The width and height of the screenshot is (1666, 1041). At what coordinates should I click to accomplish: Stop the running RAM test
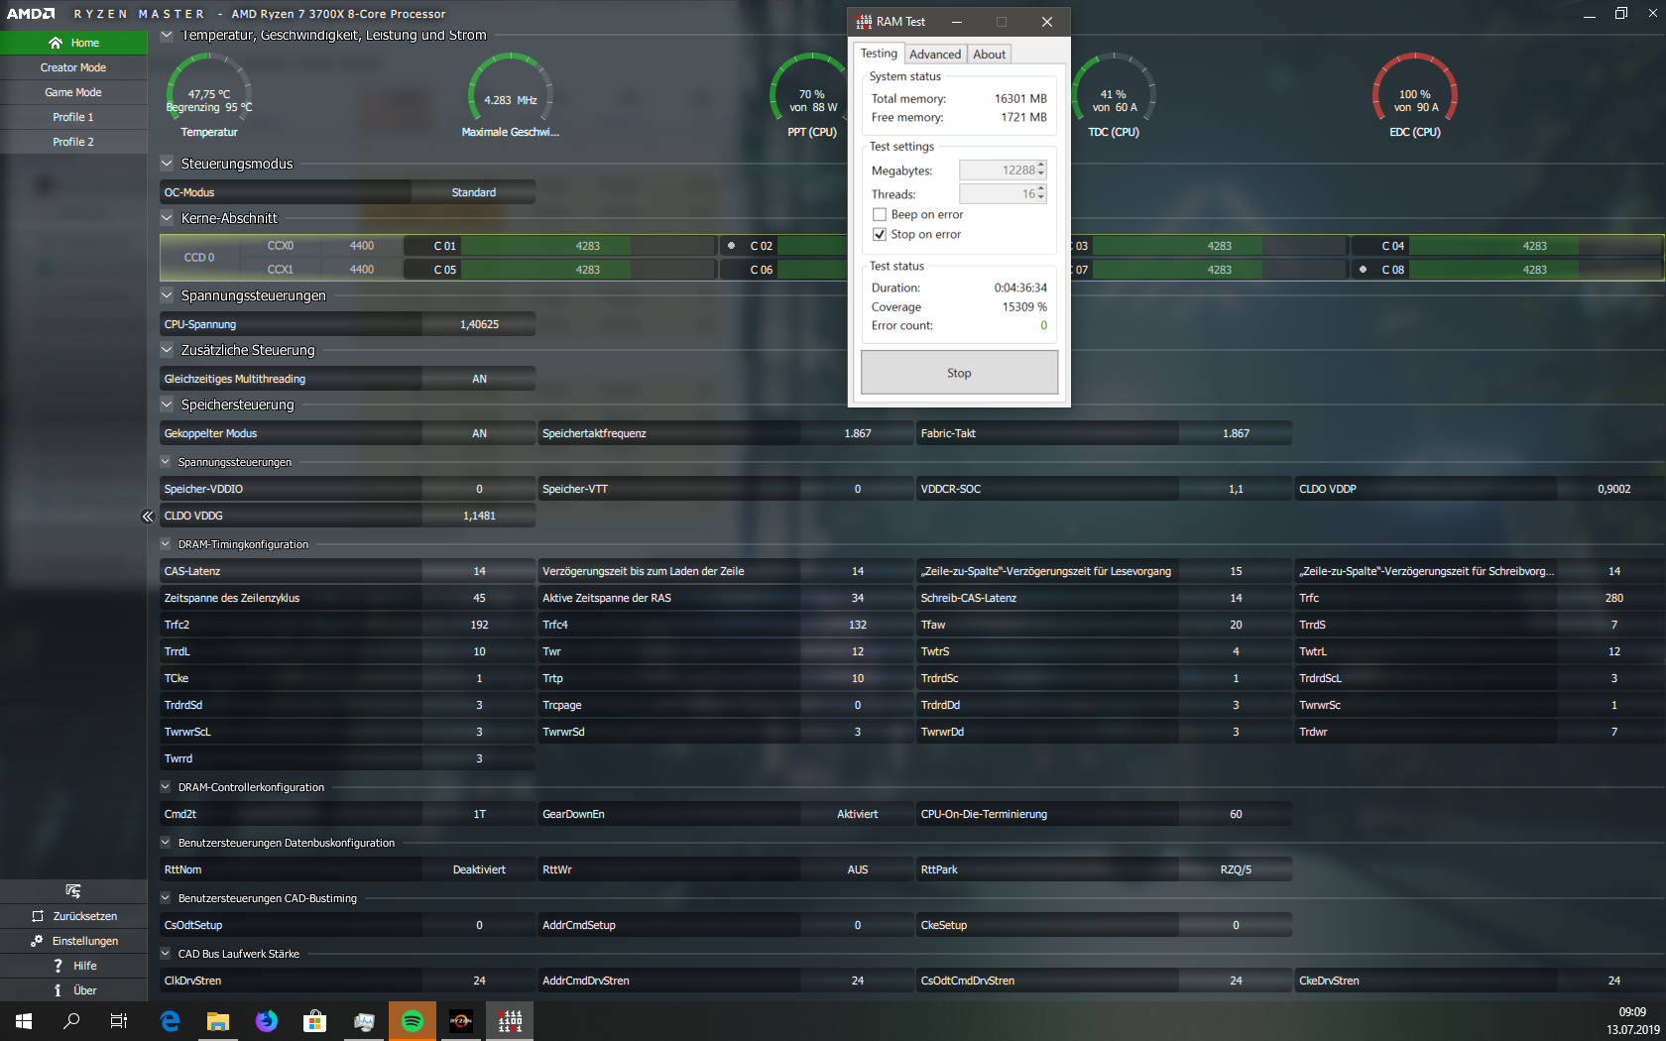coord(959,373)
